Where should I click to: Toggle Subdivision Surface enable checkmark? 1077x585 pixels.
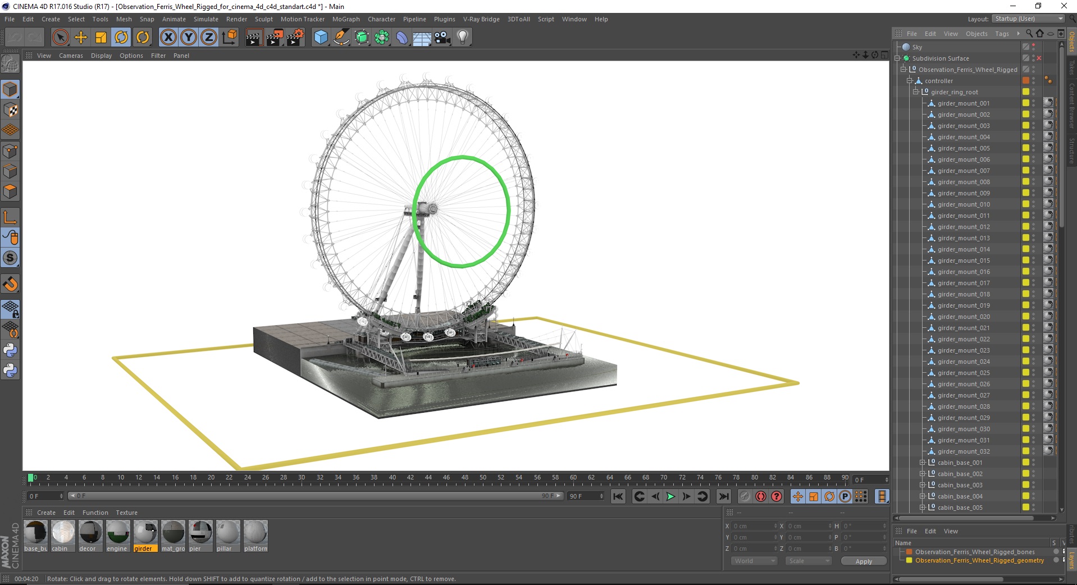(1039, 58)
